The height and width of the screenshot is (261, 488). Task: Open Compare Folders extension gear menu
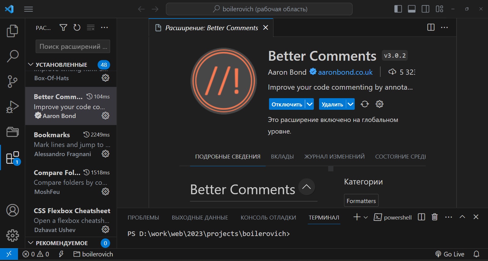coord(106,191)
